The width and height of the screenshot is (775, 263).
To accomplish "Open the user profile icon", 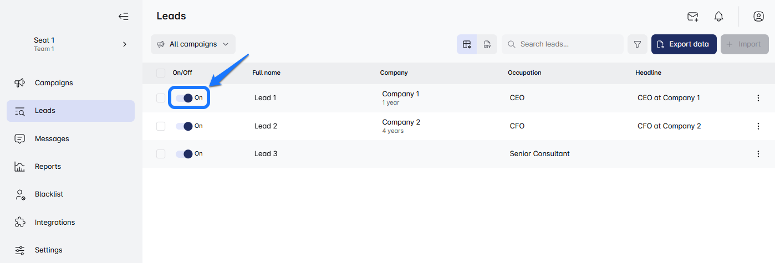I will tap(758, 17).
